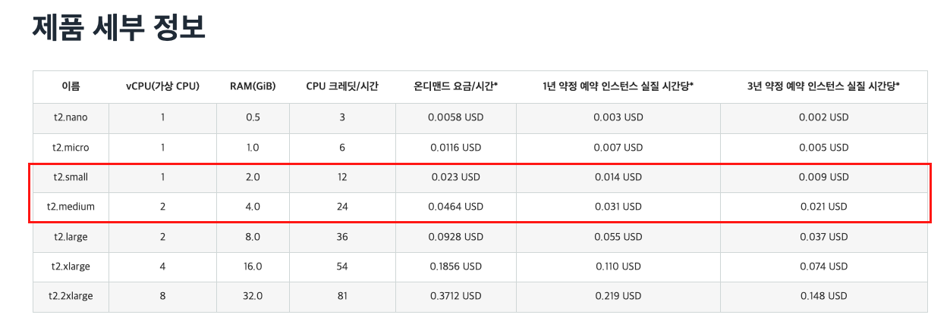The height and width of the screenshot is (321, 950).
Task: Click the vCPU(가상 CPU) column header
Action: tap(162, 86)
